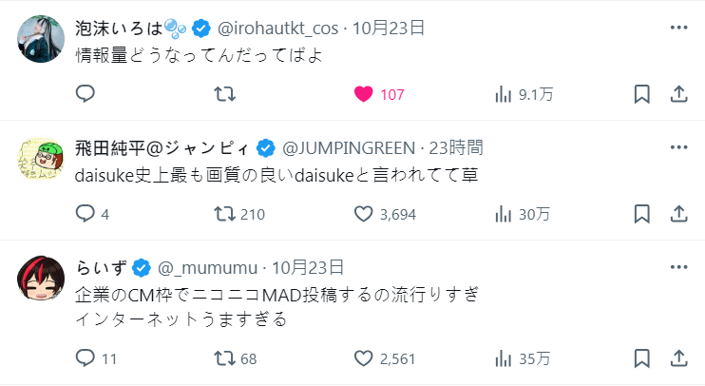Share the らいず ニコニコMAD tweet

[679, 358]
